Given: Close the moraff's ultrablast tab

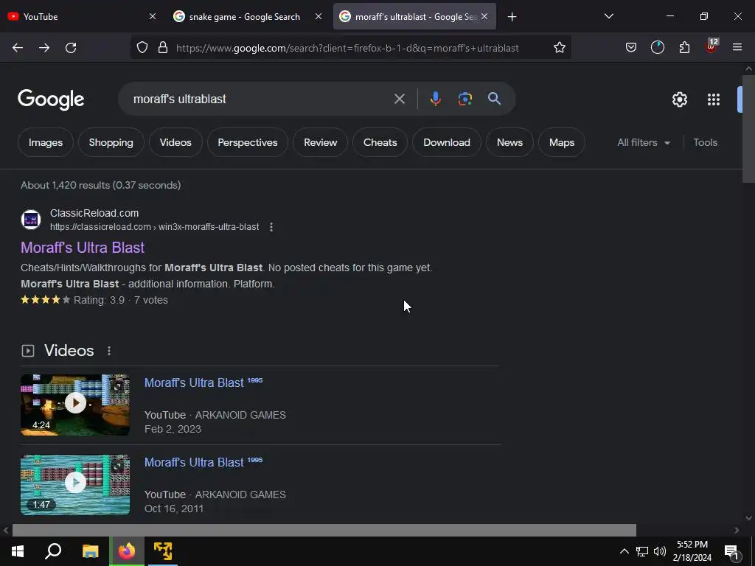Looking at the screenshot, I should click(484, 16).
